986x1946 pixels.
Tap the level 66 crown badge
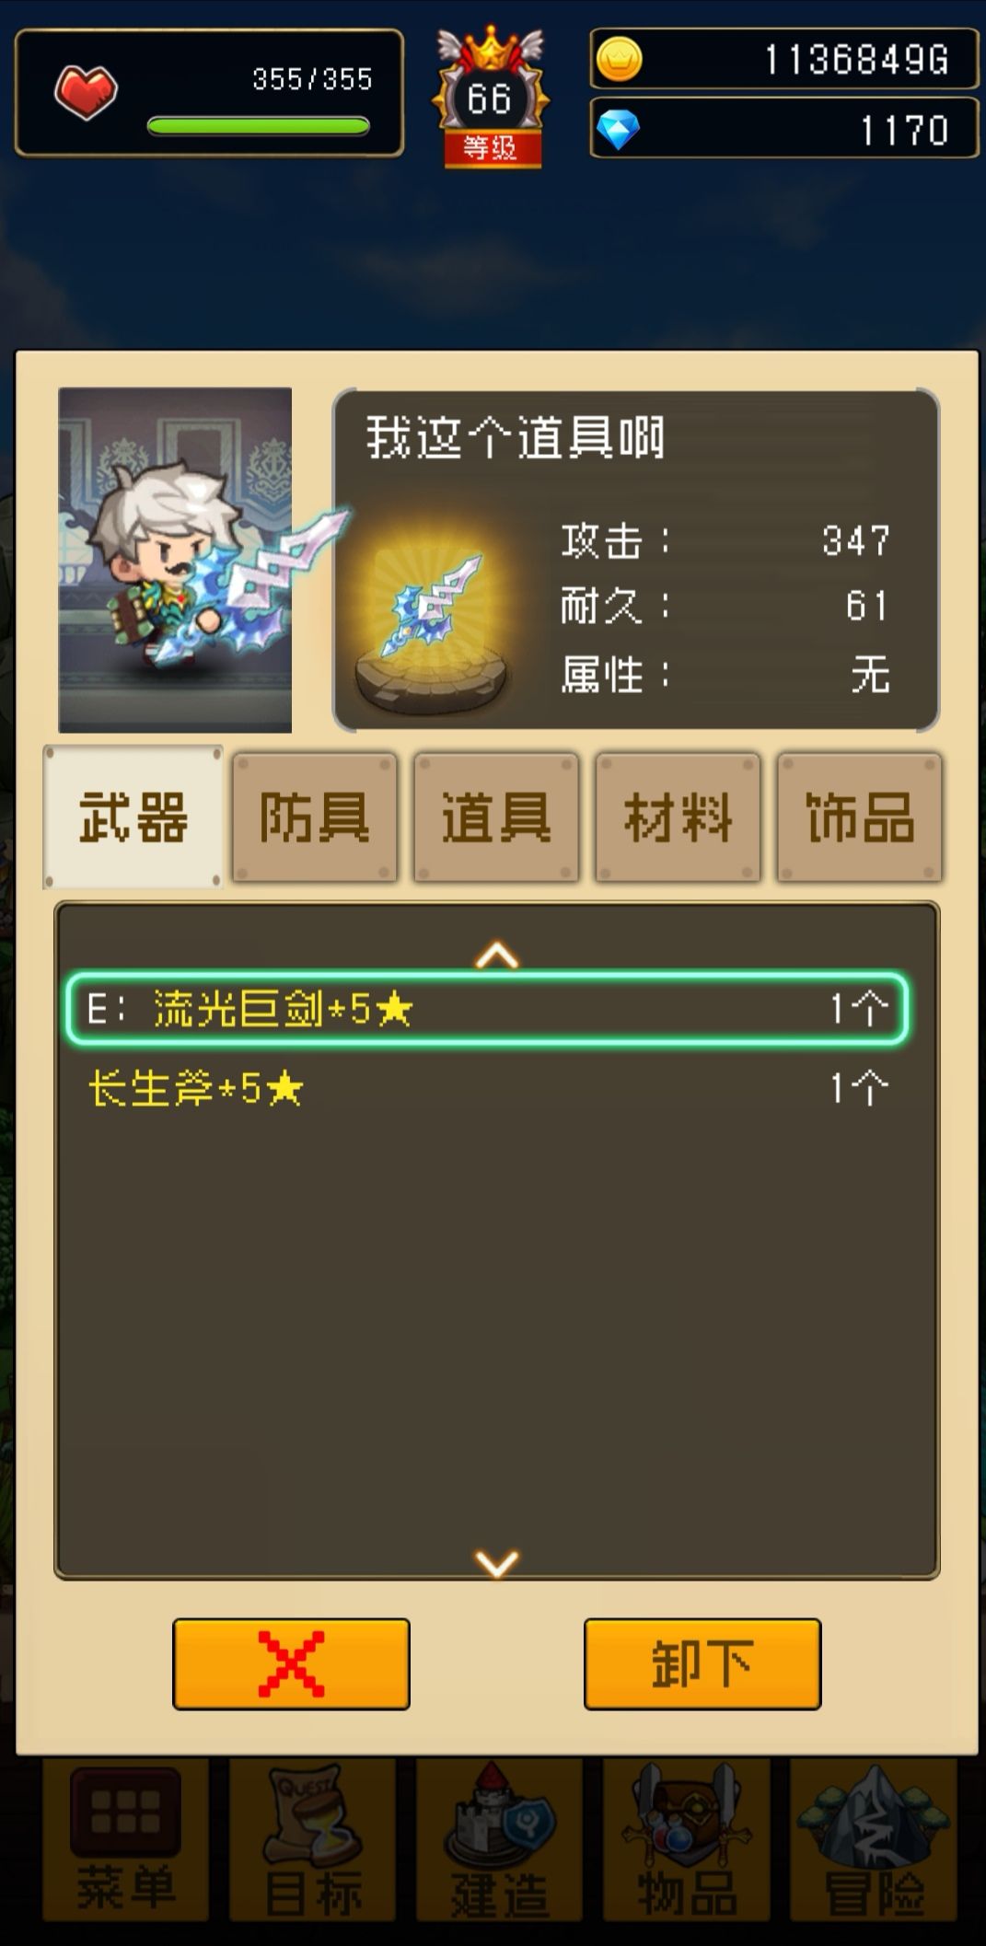(490, 97)
